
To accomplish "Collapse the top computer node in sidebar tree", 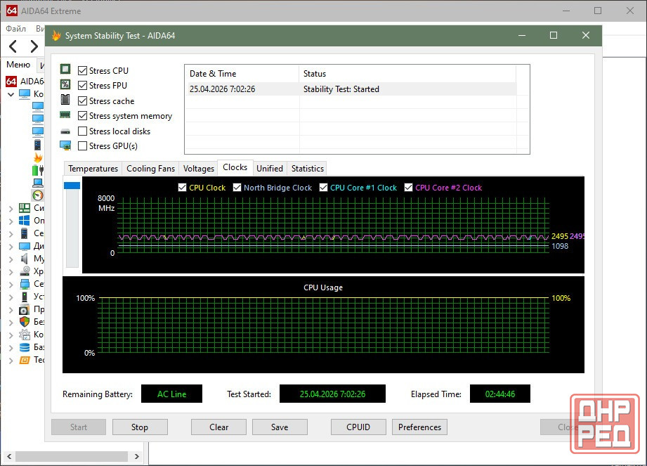I will [x=11, y=94].
